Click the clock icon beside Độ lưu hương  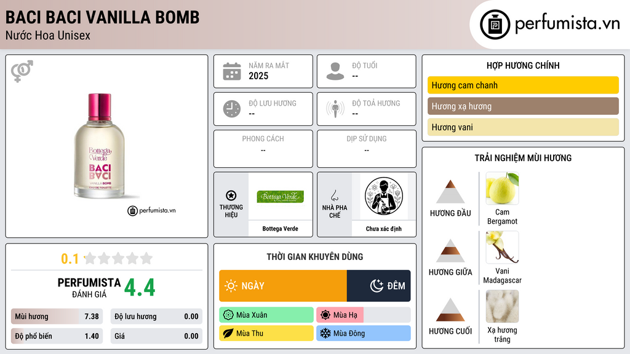point(232,109)
